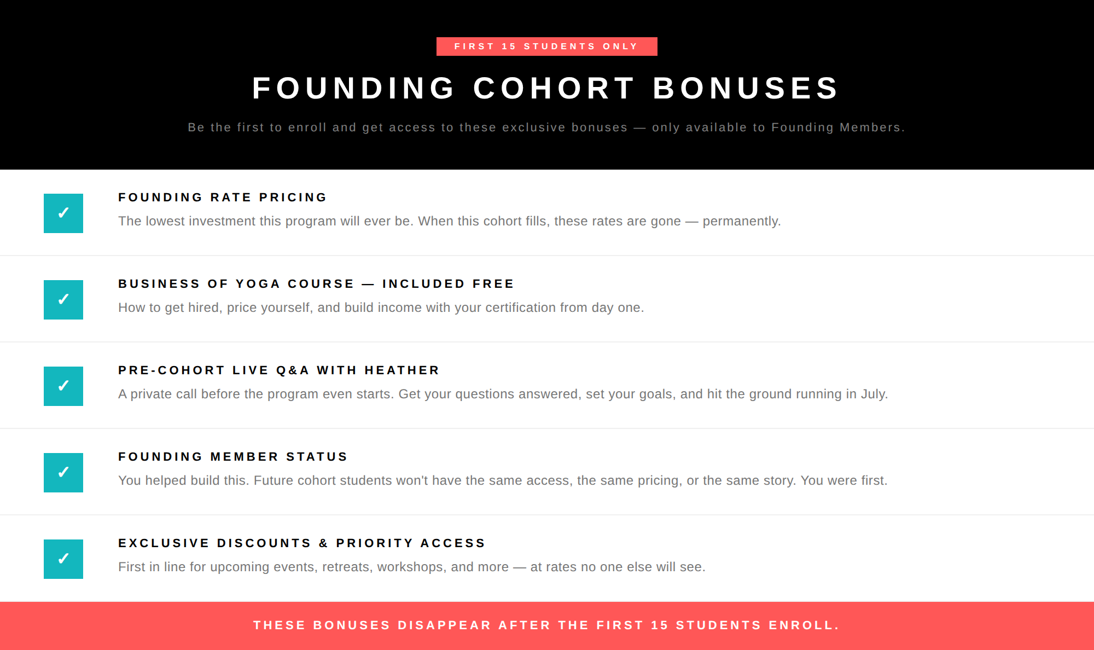Click the 'Be the first to enroll' subtitle
The image size is (1094, 650).
(546, 127)
